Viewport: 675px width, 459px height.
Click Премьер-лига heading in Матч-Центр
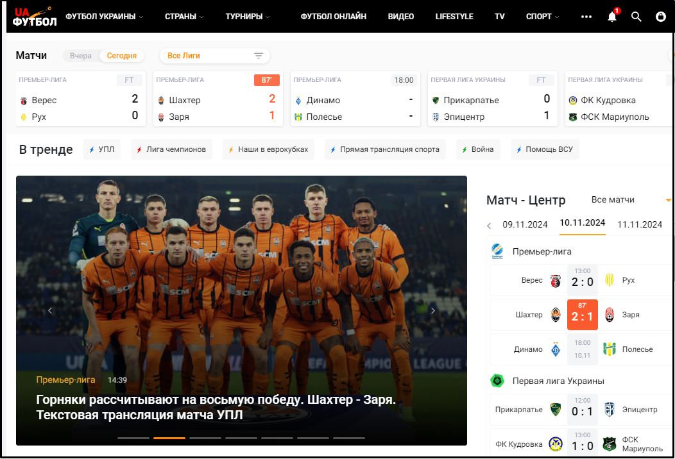pyautogui.click(x=542, y=252)
